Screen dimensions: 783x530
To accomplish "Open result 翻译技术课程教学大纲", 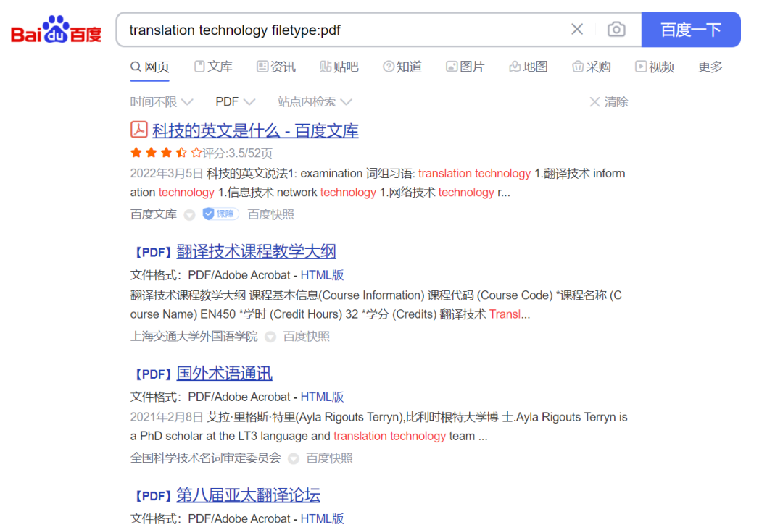I will point(256,252).
